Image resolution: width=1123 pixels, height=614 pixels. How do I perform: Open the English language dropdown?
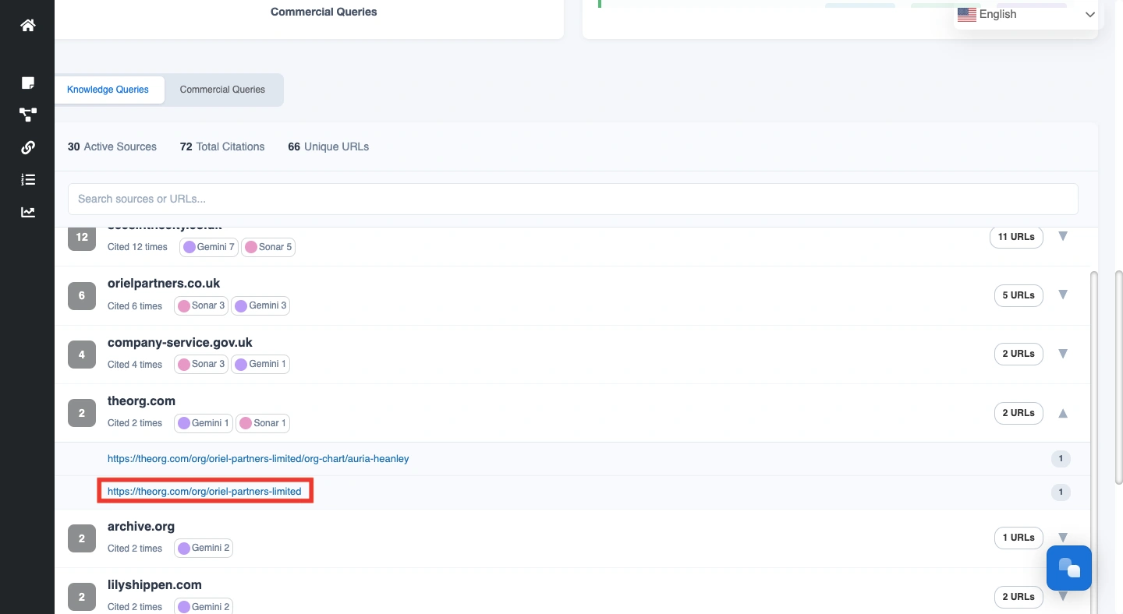[1026, 14]
